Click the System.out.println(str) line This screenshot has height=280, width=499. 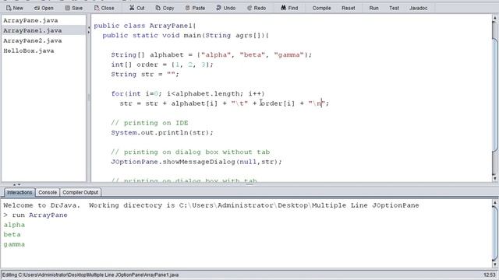coord(162,132)
